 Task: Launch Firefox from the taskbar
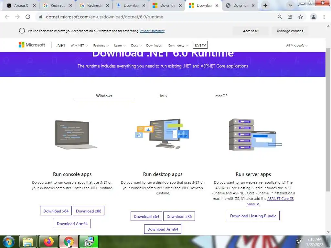[x=48, y=242]
